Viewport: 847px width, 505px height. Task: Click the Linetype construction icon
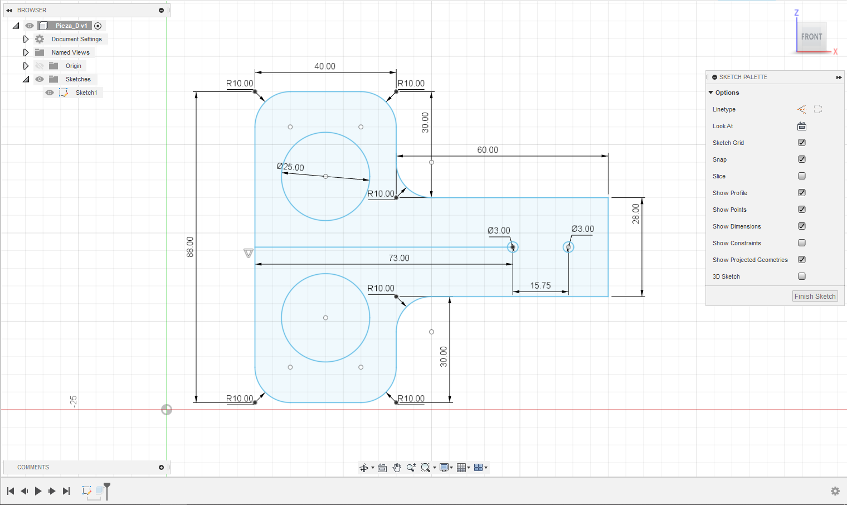pyautogui.click(x=802, y=109)
